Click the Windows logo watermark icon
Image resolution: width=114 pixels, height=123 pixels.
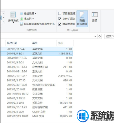point(83,116)
